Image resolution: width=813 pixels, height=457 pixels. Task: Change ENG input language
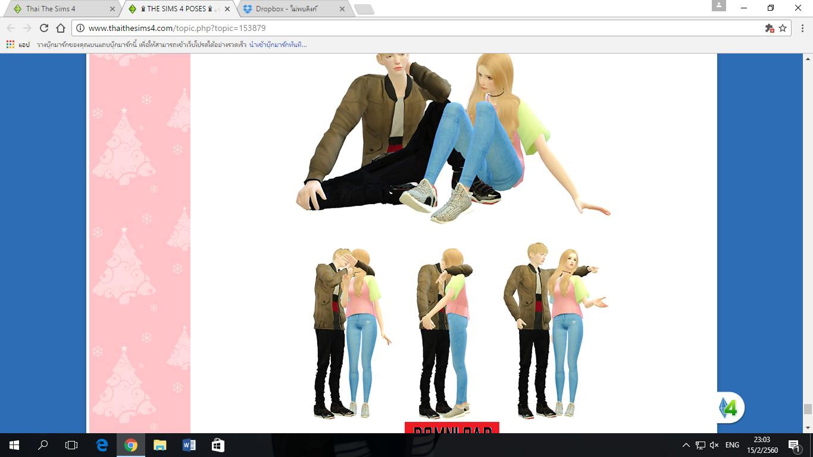click(732, 445)
